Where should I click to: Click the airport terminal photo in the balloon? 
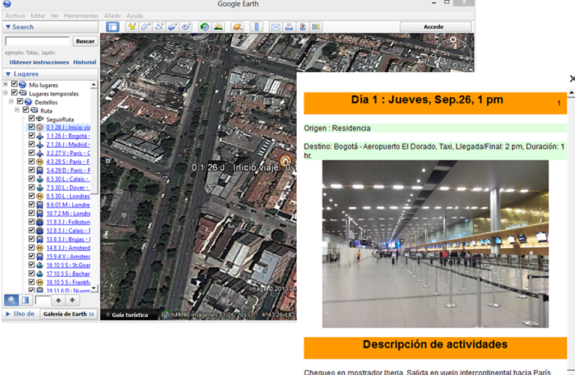click(435, 243)
